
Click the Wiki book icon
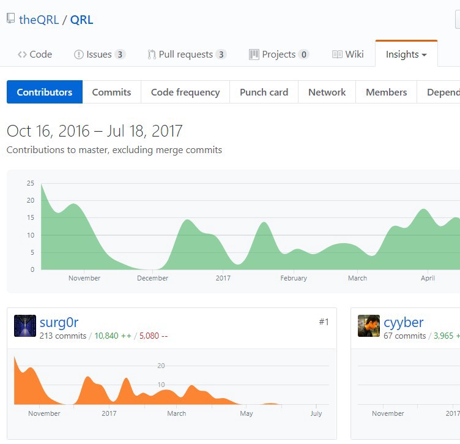point(337,55)
